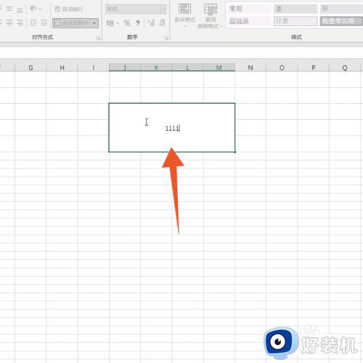Image resolution: width=363 pixels, height=363 pixels.
Task: Select column H header
Action: tap(62, 68)
